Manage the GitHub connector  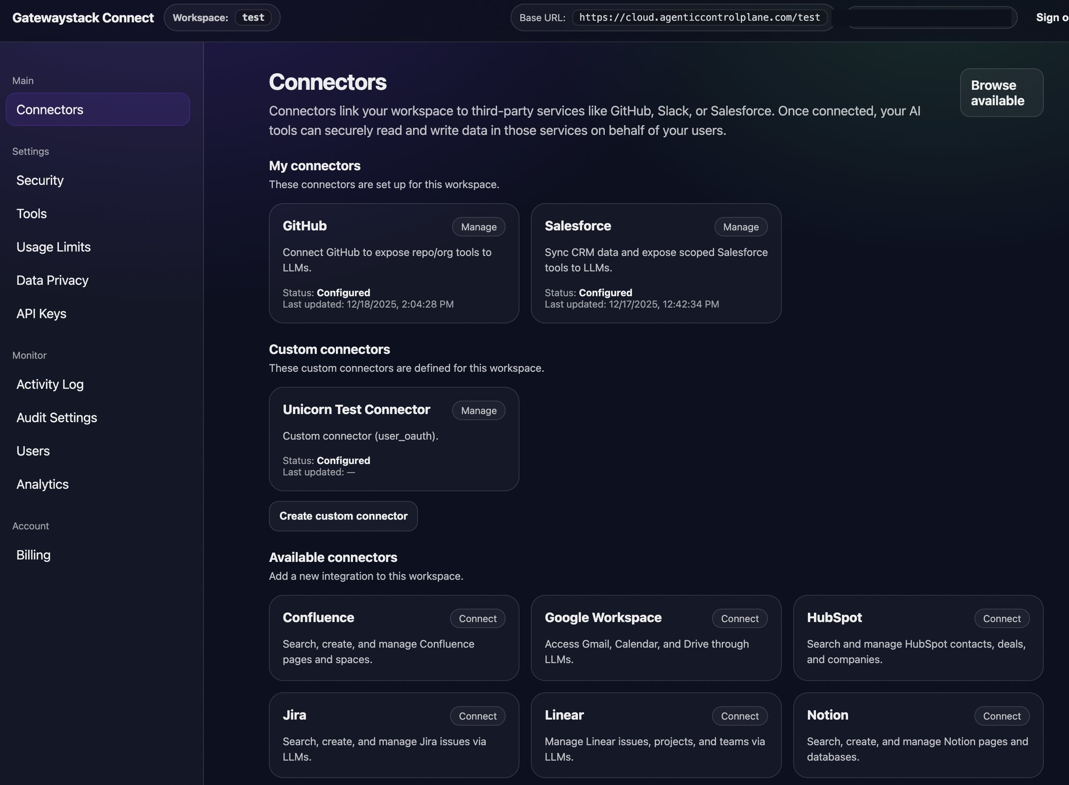click(x=478, y=227)
